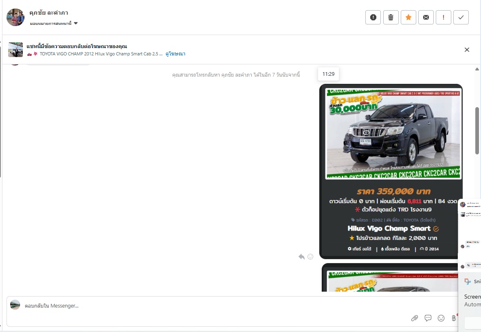
Task: Open the ดูโฆษณา ad link
Action: (x=175, y=54)
